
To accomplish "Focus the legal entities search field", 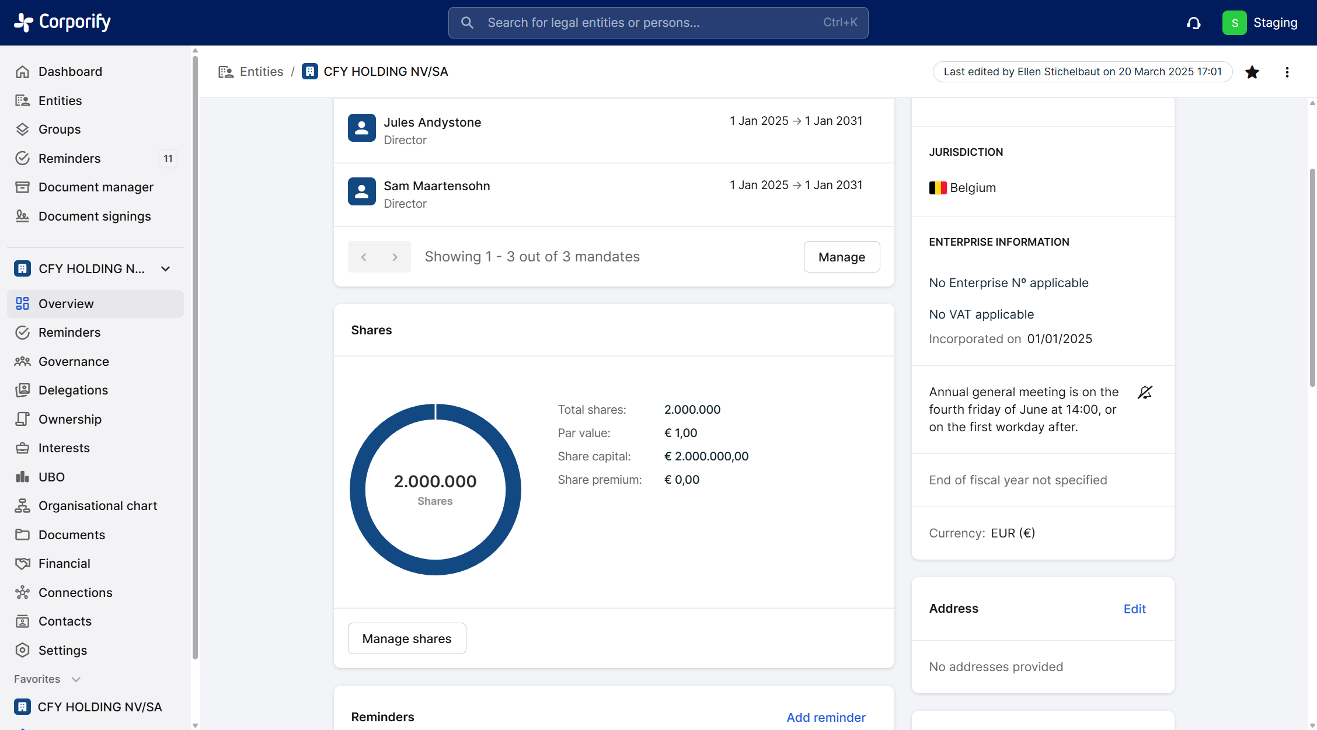I will (x=657, y=23).
